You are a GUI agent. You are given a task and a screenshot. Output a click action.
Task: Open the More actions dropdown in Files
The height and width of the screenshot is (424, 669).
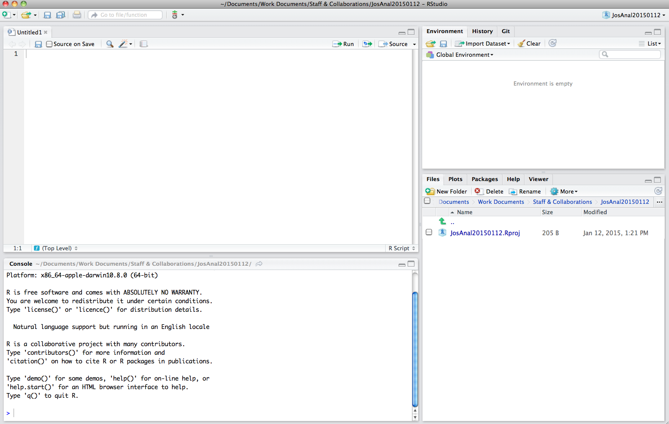[564, 191]
